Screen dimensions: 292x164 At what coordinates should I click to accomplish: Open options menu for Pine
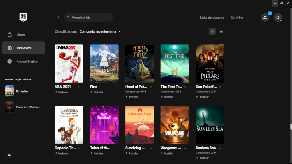(115, 87)
